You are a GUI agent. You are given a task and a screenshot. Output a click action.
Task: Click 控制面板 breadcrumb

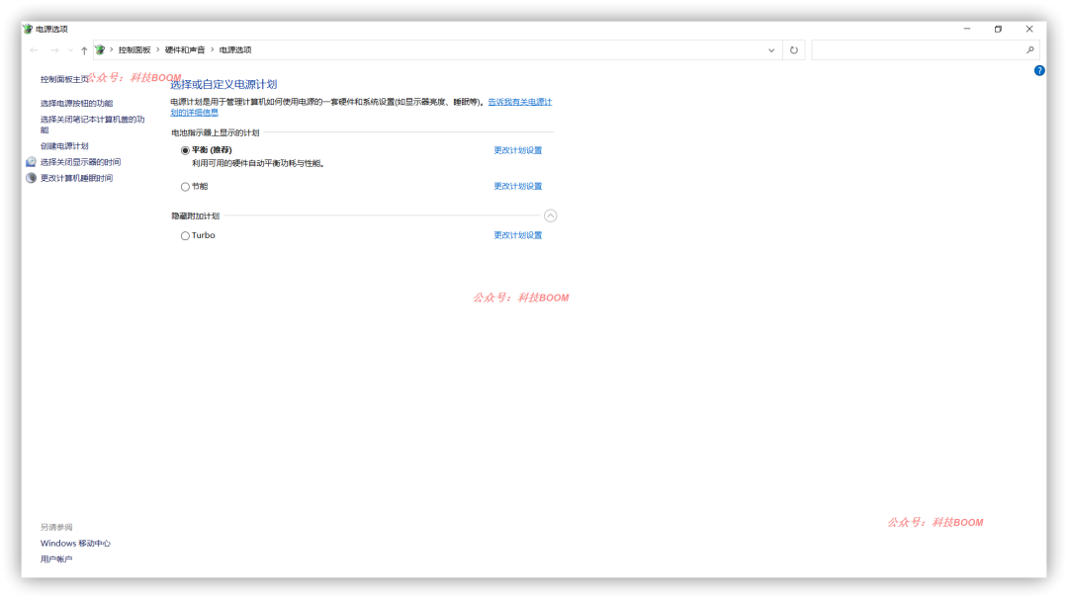click(134, 49)
